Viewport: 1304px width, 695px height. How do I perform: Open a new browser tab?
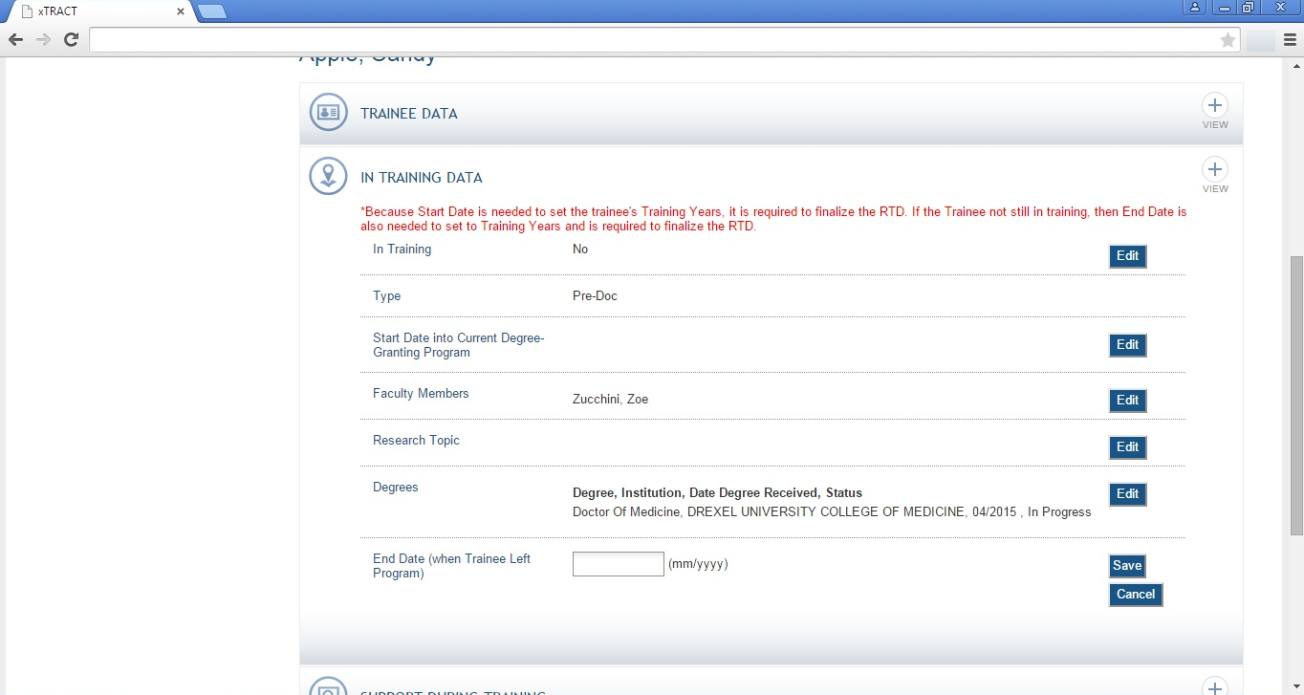[211, 11]
